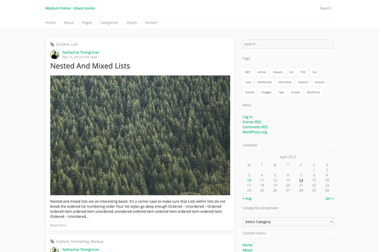Select the Unseen tag

[x=295, y=92]
